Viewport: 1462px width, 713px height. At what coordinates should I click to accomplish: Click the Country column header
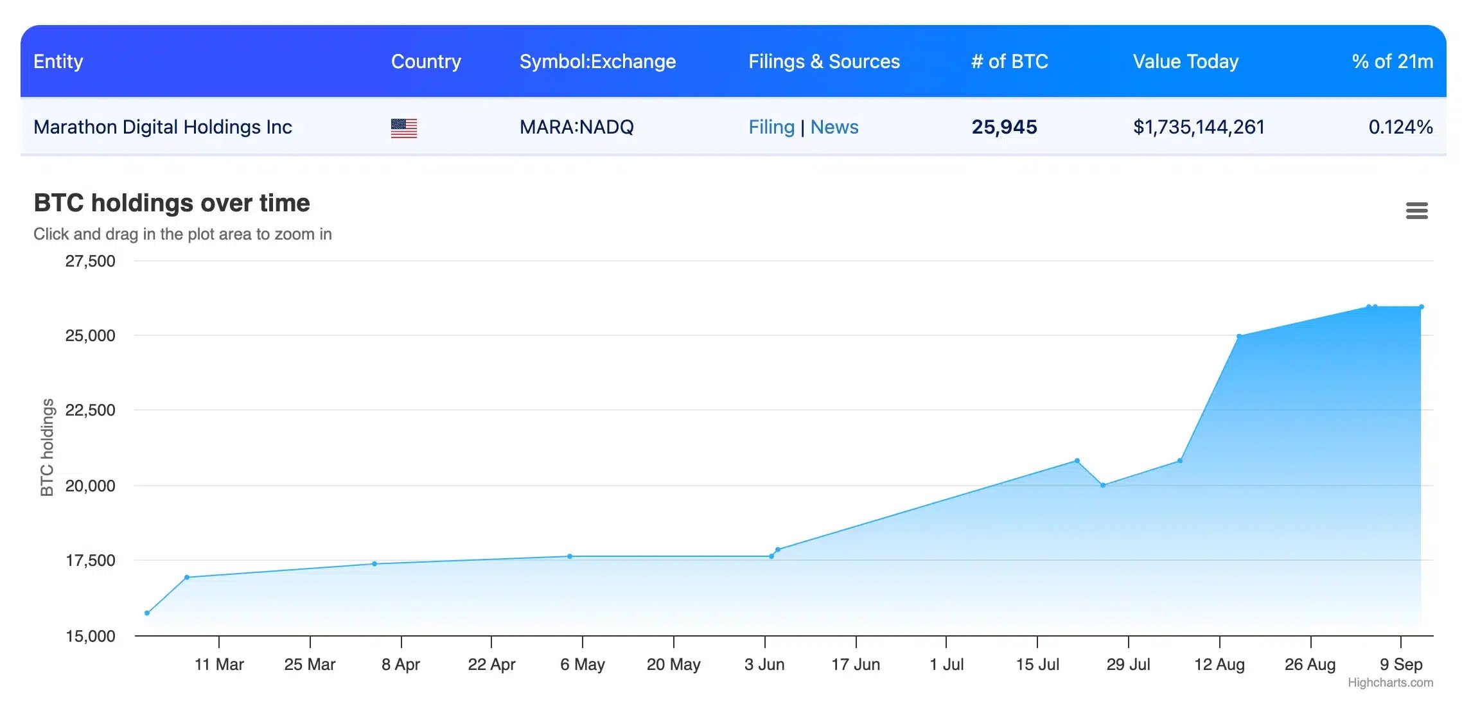pyautogui.click(x=426, y=62)
